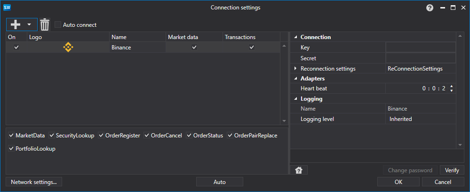Enable the Auto connect checkbox

[x=58, y=25]
